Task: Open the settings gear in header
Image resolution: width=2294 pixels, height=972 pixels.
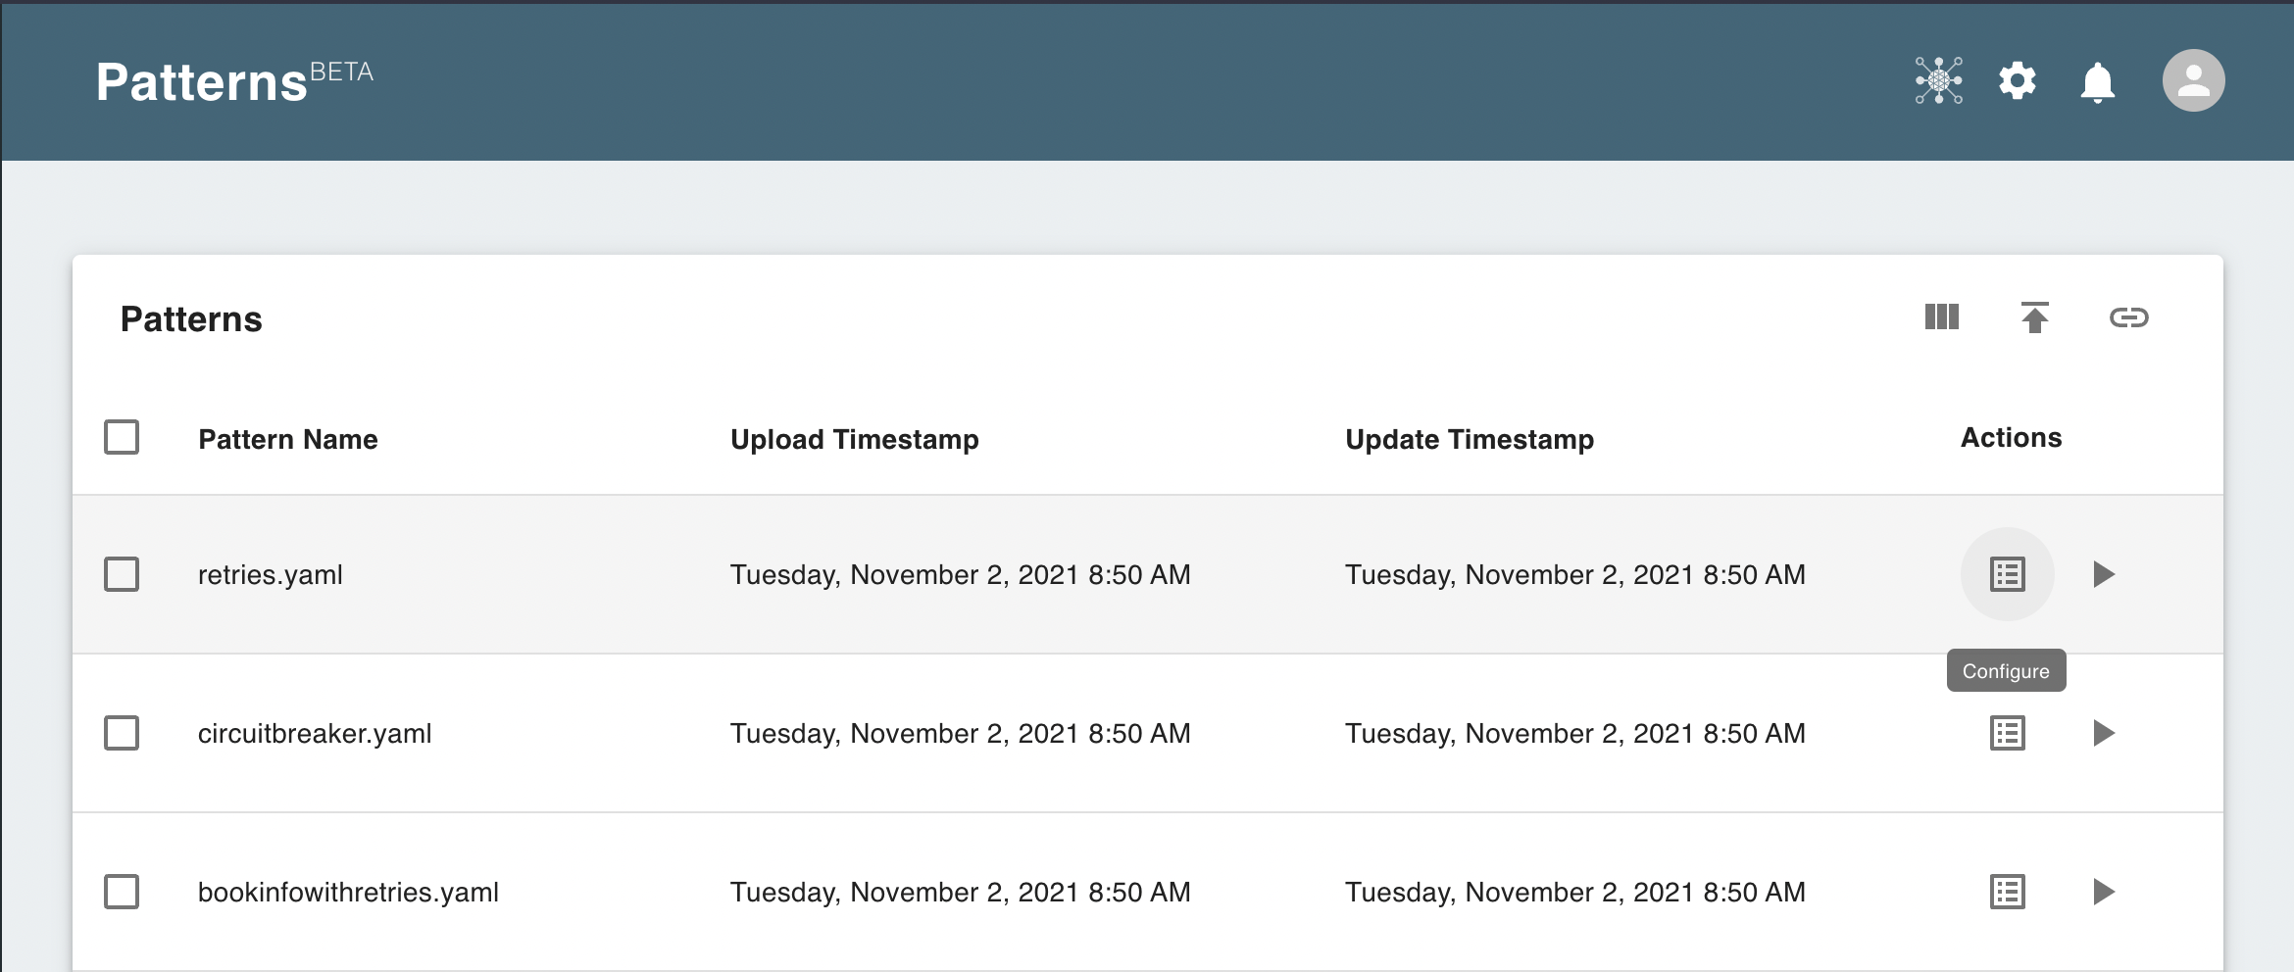Action: coord(2018,80)
